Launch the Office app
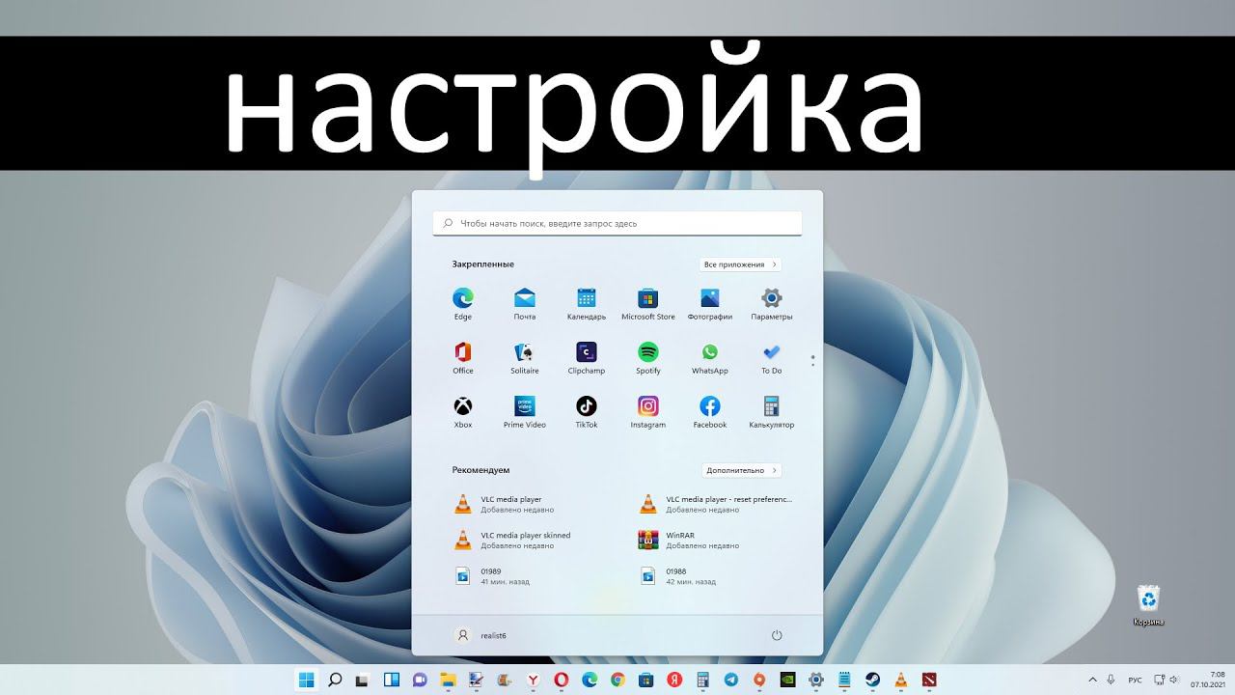This screenshot has width=1235, height=695. click(463, 357)
